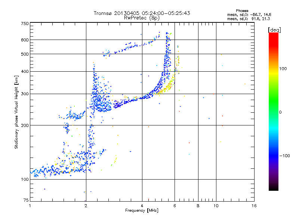Viewport: 299px width, 224px height.
Task: Click the x-axis tick label "1"
Action: (30, 206)
